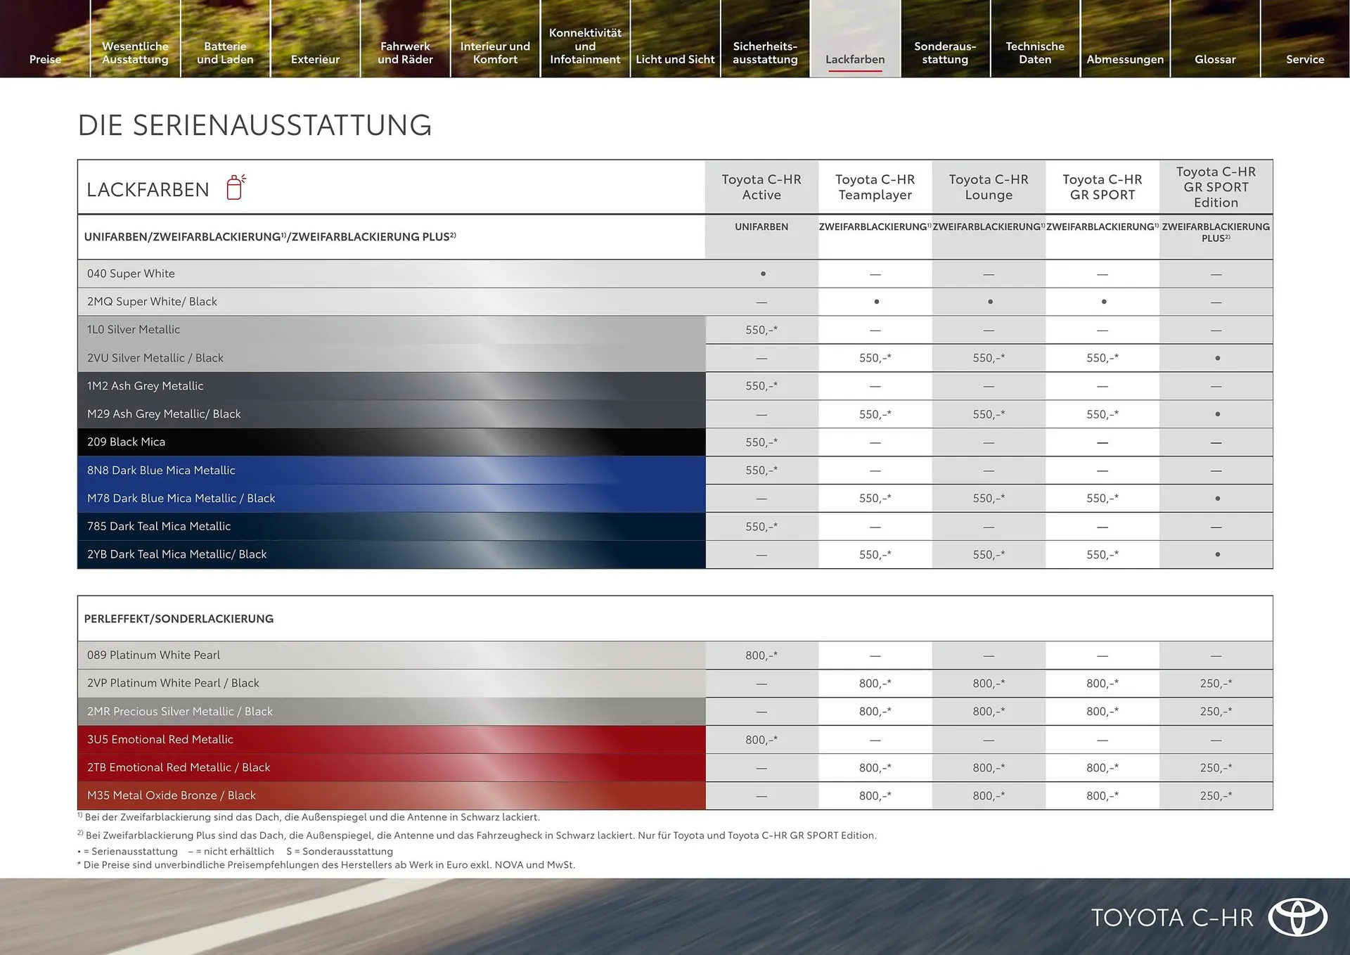Open Konnektivität und Infotainment
The image size is (1350, 955).
[x=584, y=46]
